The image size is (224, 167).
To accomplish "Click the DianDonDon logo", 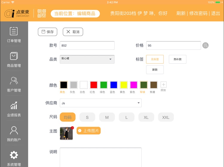I will 17,13.
